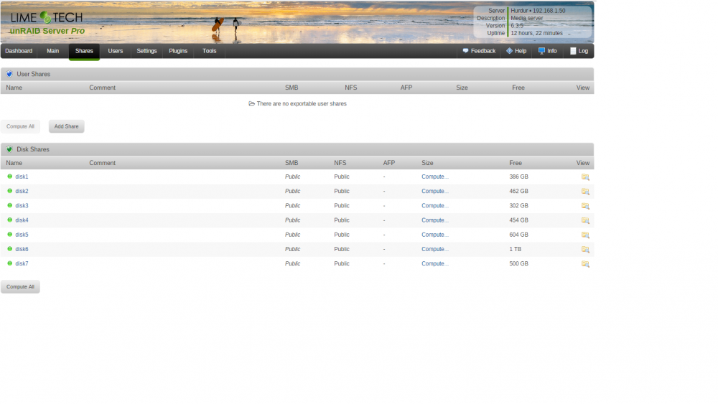Viewport: 718px width, 404px height.
Task: Click the Lime Tech unRAID logo
Action: 47,24
